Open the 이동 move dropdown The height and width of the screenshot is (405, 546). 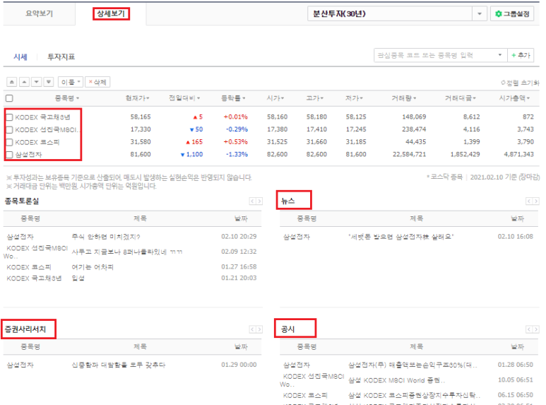(x=71, y=82)
